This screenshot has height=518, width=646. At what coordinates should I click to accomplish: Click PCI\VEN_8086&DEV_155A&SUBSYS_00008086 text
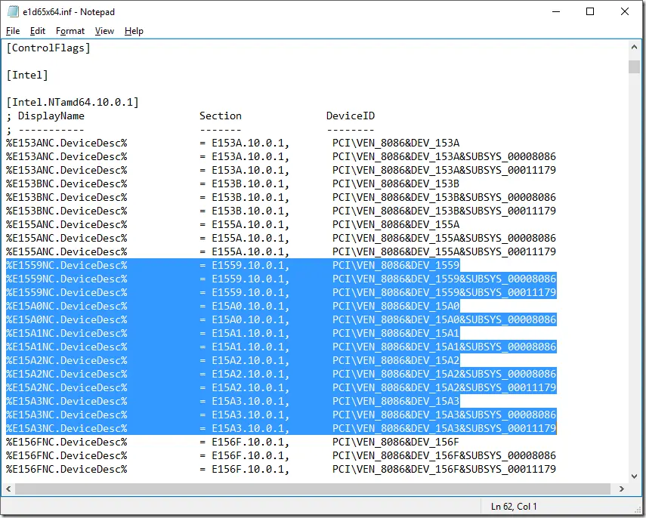[x=444, y=238]
